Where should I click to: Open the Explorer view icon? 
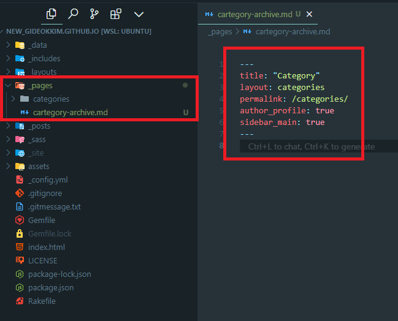[52, 13]
